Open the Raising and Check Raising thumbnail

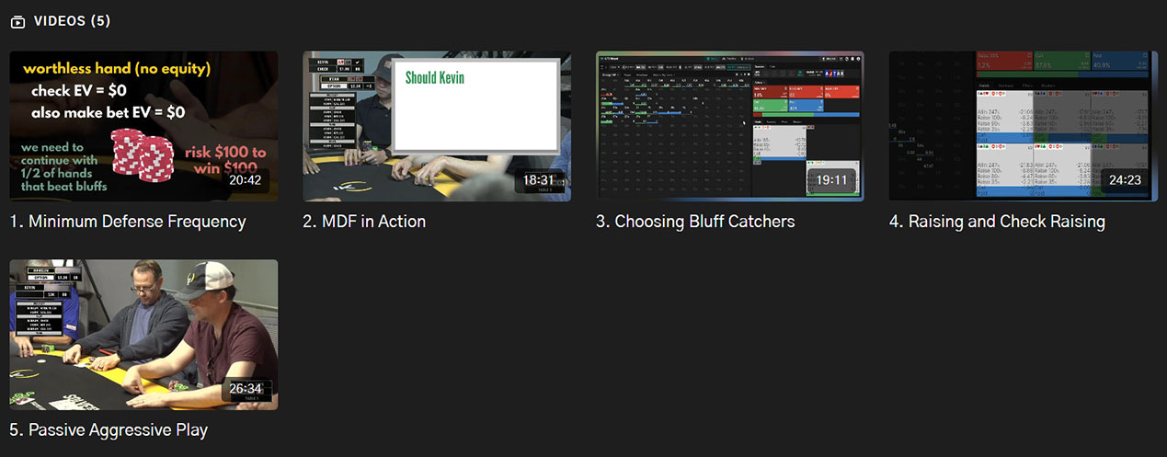click(1024, 126)
